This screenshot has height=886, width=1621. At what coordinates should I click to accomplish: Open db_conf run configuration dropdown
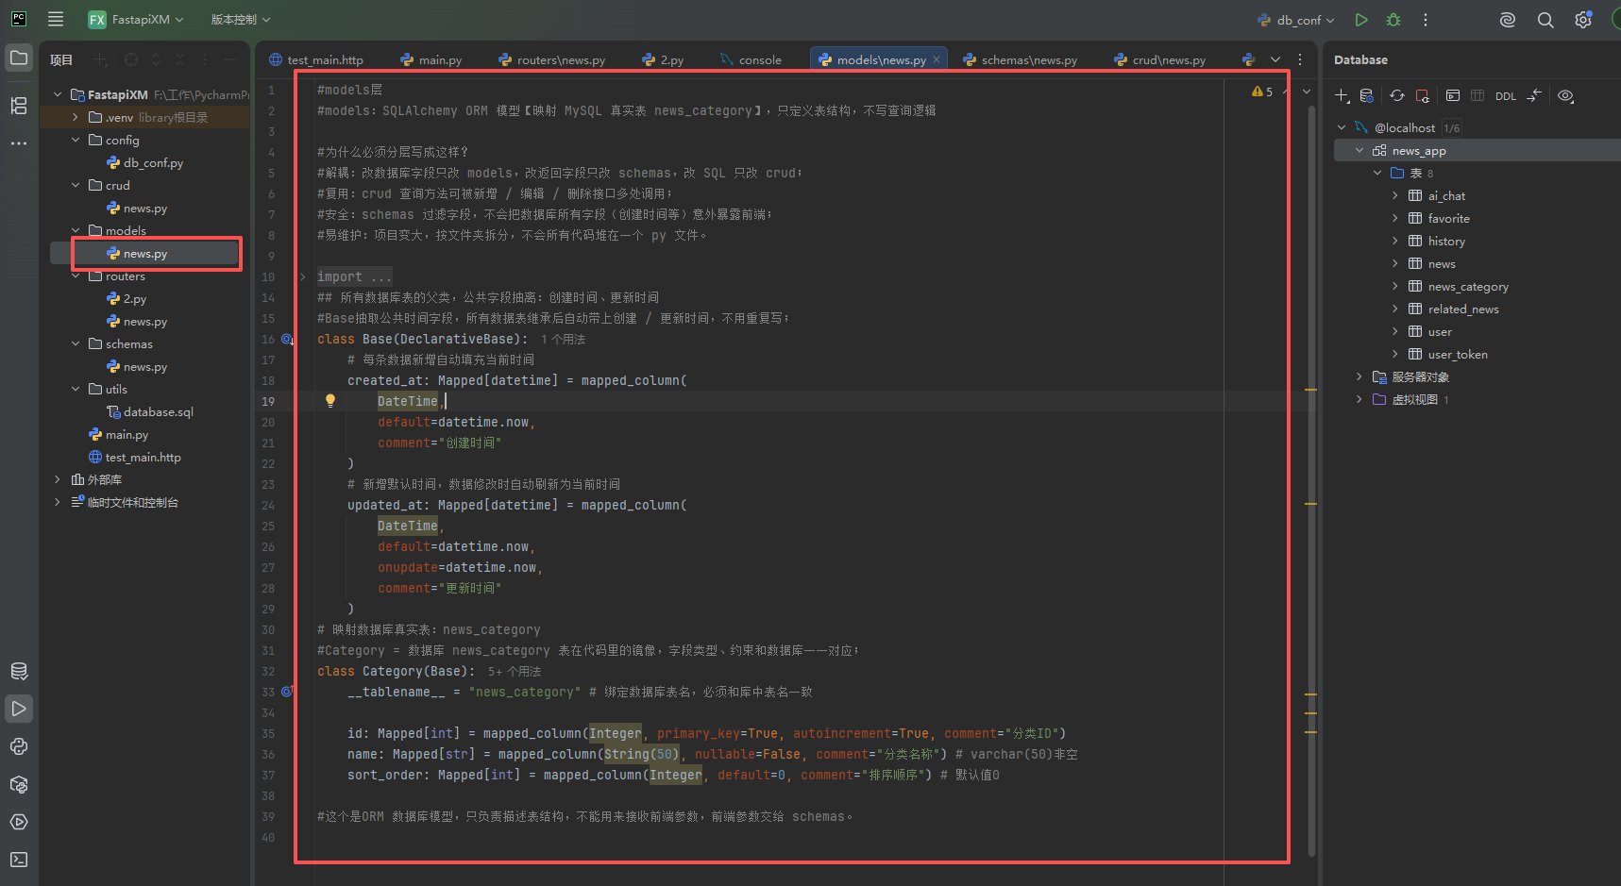1296,19
